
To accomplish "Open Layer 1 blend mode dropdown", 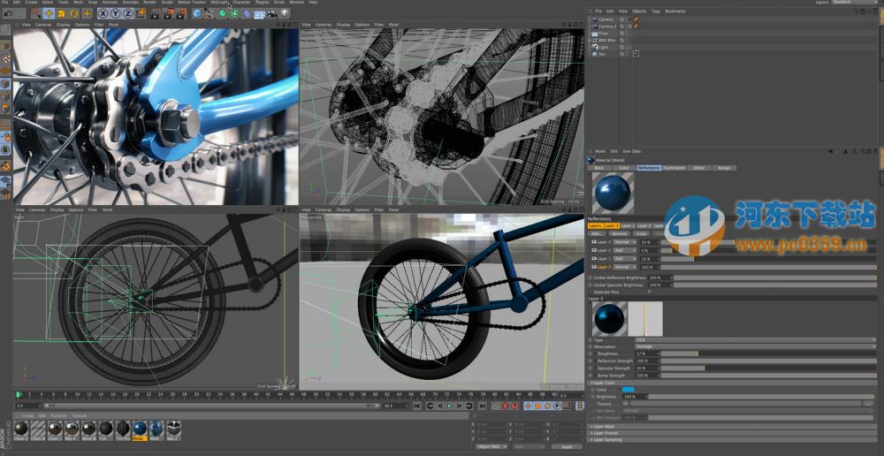I will 625,259.
